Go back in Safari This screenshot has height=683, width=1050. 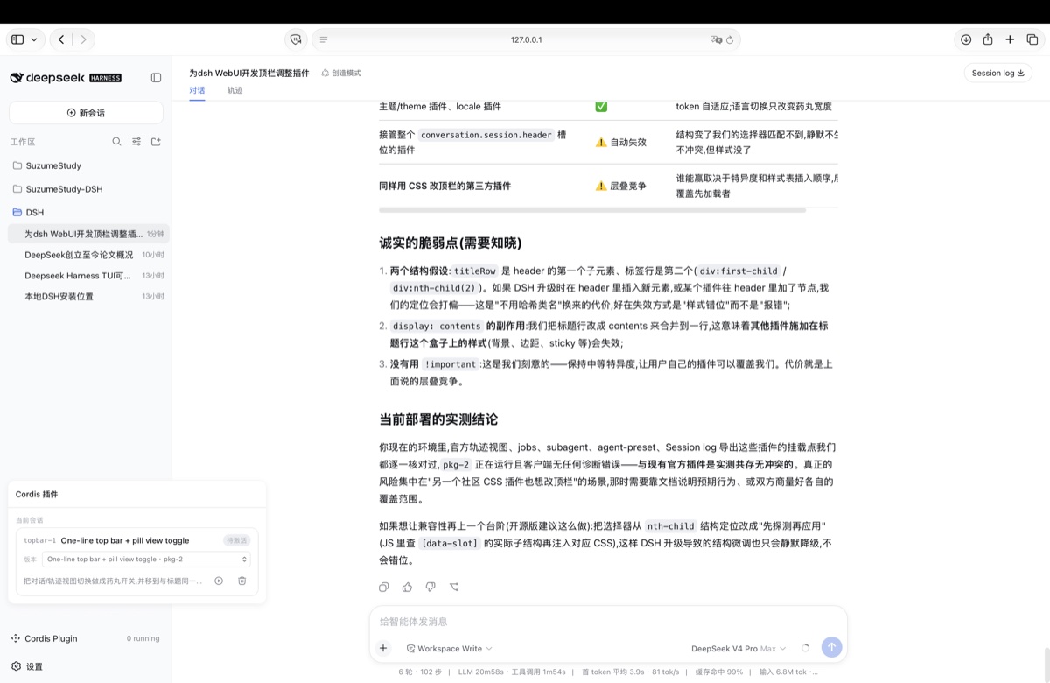pos(60,39)
